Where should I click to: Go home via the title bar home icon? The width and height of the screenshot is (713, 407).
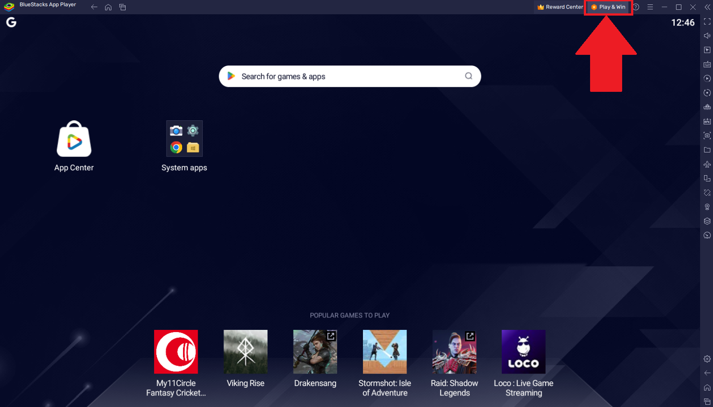pos(108,7)
